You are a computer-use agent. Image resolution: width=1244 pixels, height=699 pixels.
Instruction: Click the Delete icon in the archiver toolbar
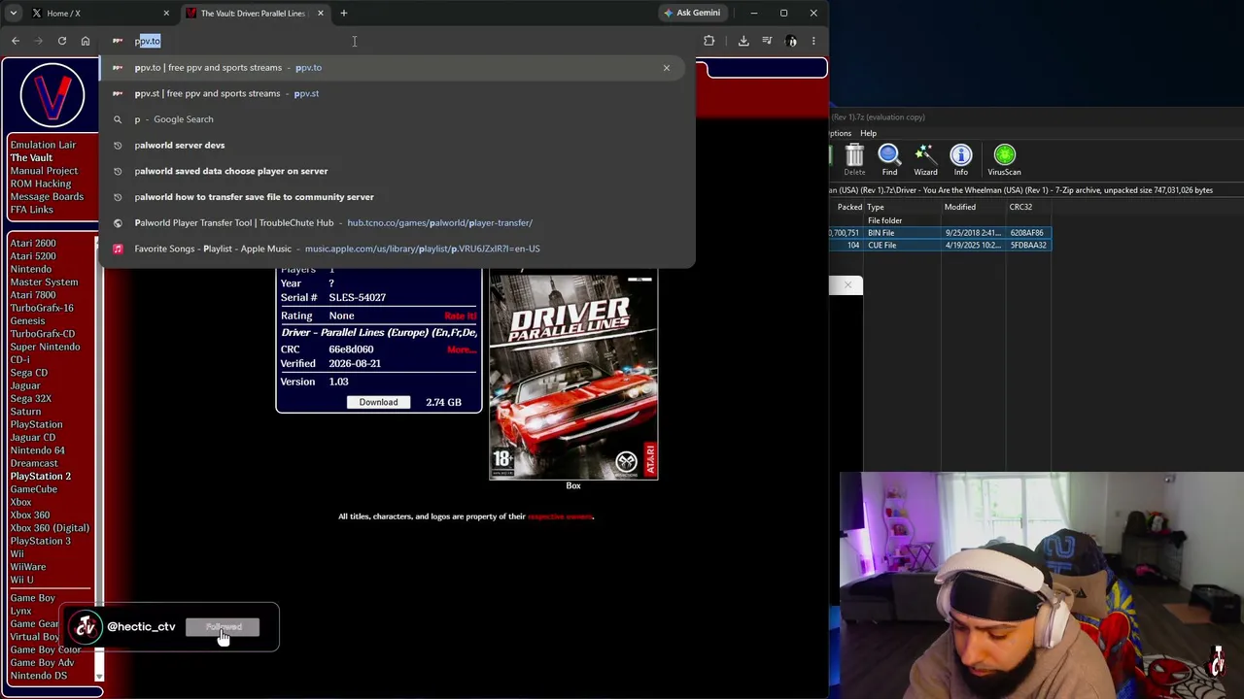[x=854, y=160]
